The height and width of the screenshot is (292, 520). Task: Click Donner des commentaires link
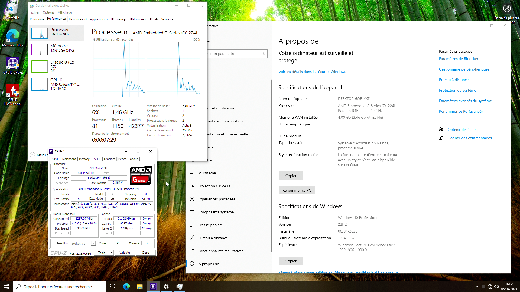click(x=469, y=138)
